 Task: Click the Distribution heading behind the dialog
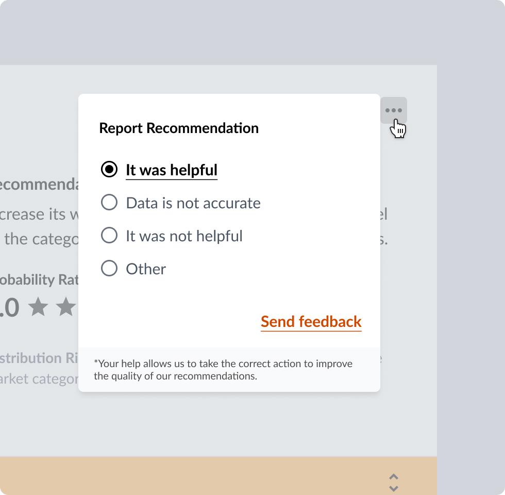point(39,358)
